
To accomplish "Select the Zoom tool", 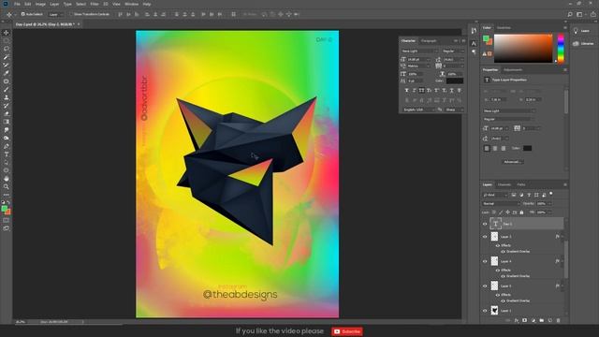I will (x=7, y=186).
